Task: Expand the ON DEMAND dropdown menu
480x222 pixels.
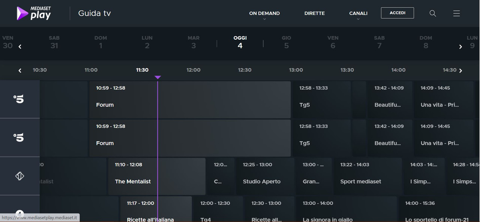Action: click(264, 14)
